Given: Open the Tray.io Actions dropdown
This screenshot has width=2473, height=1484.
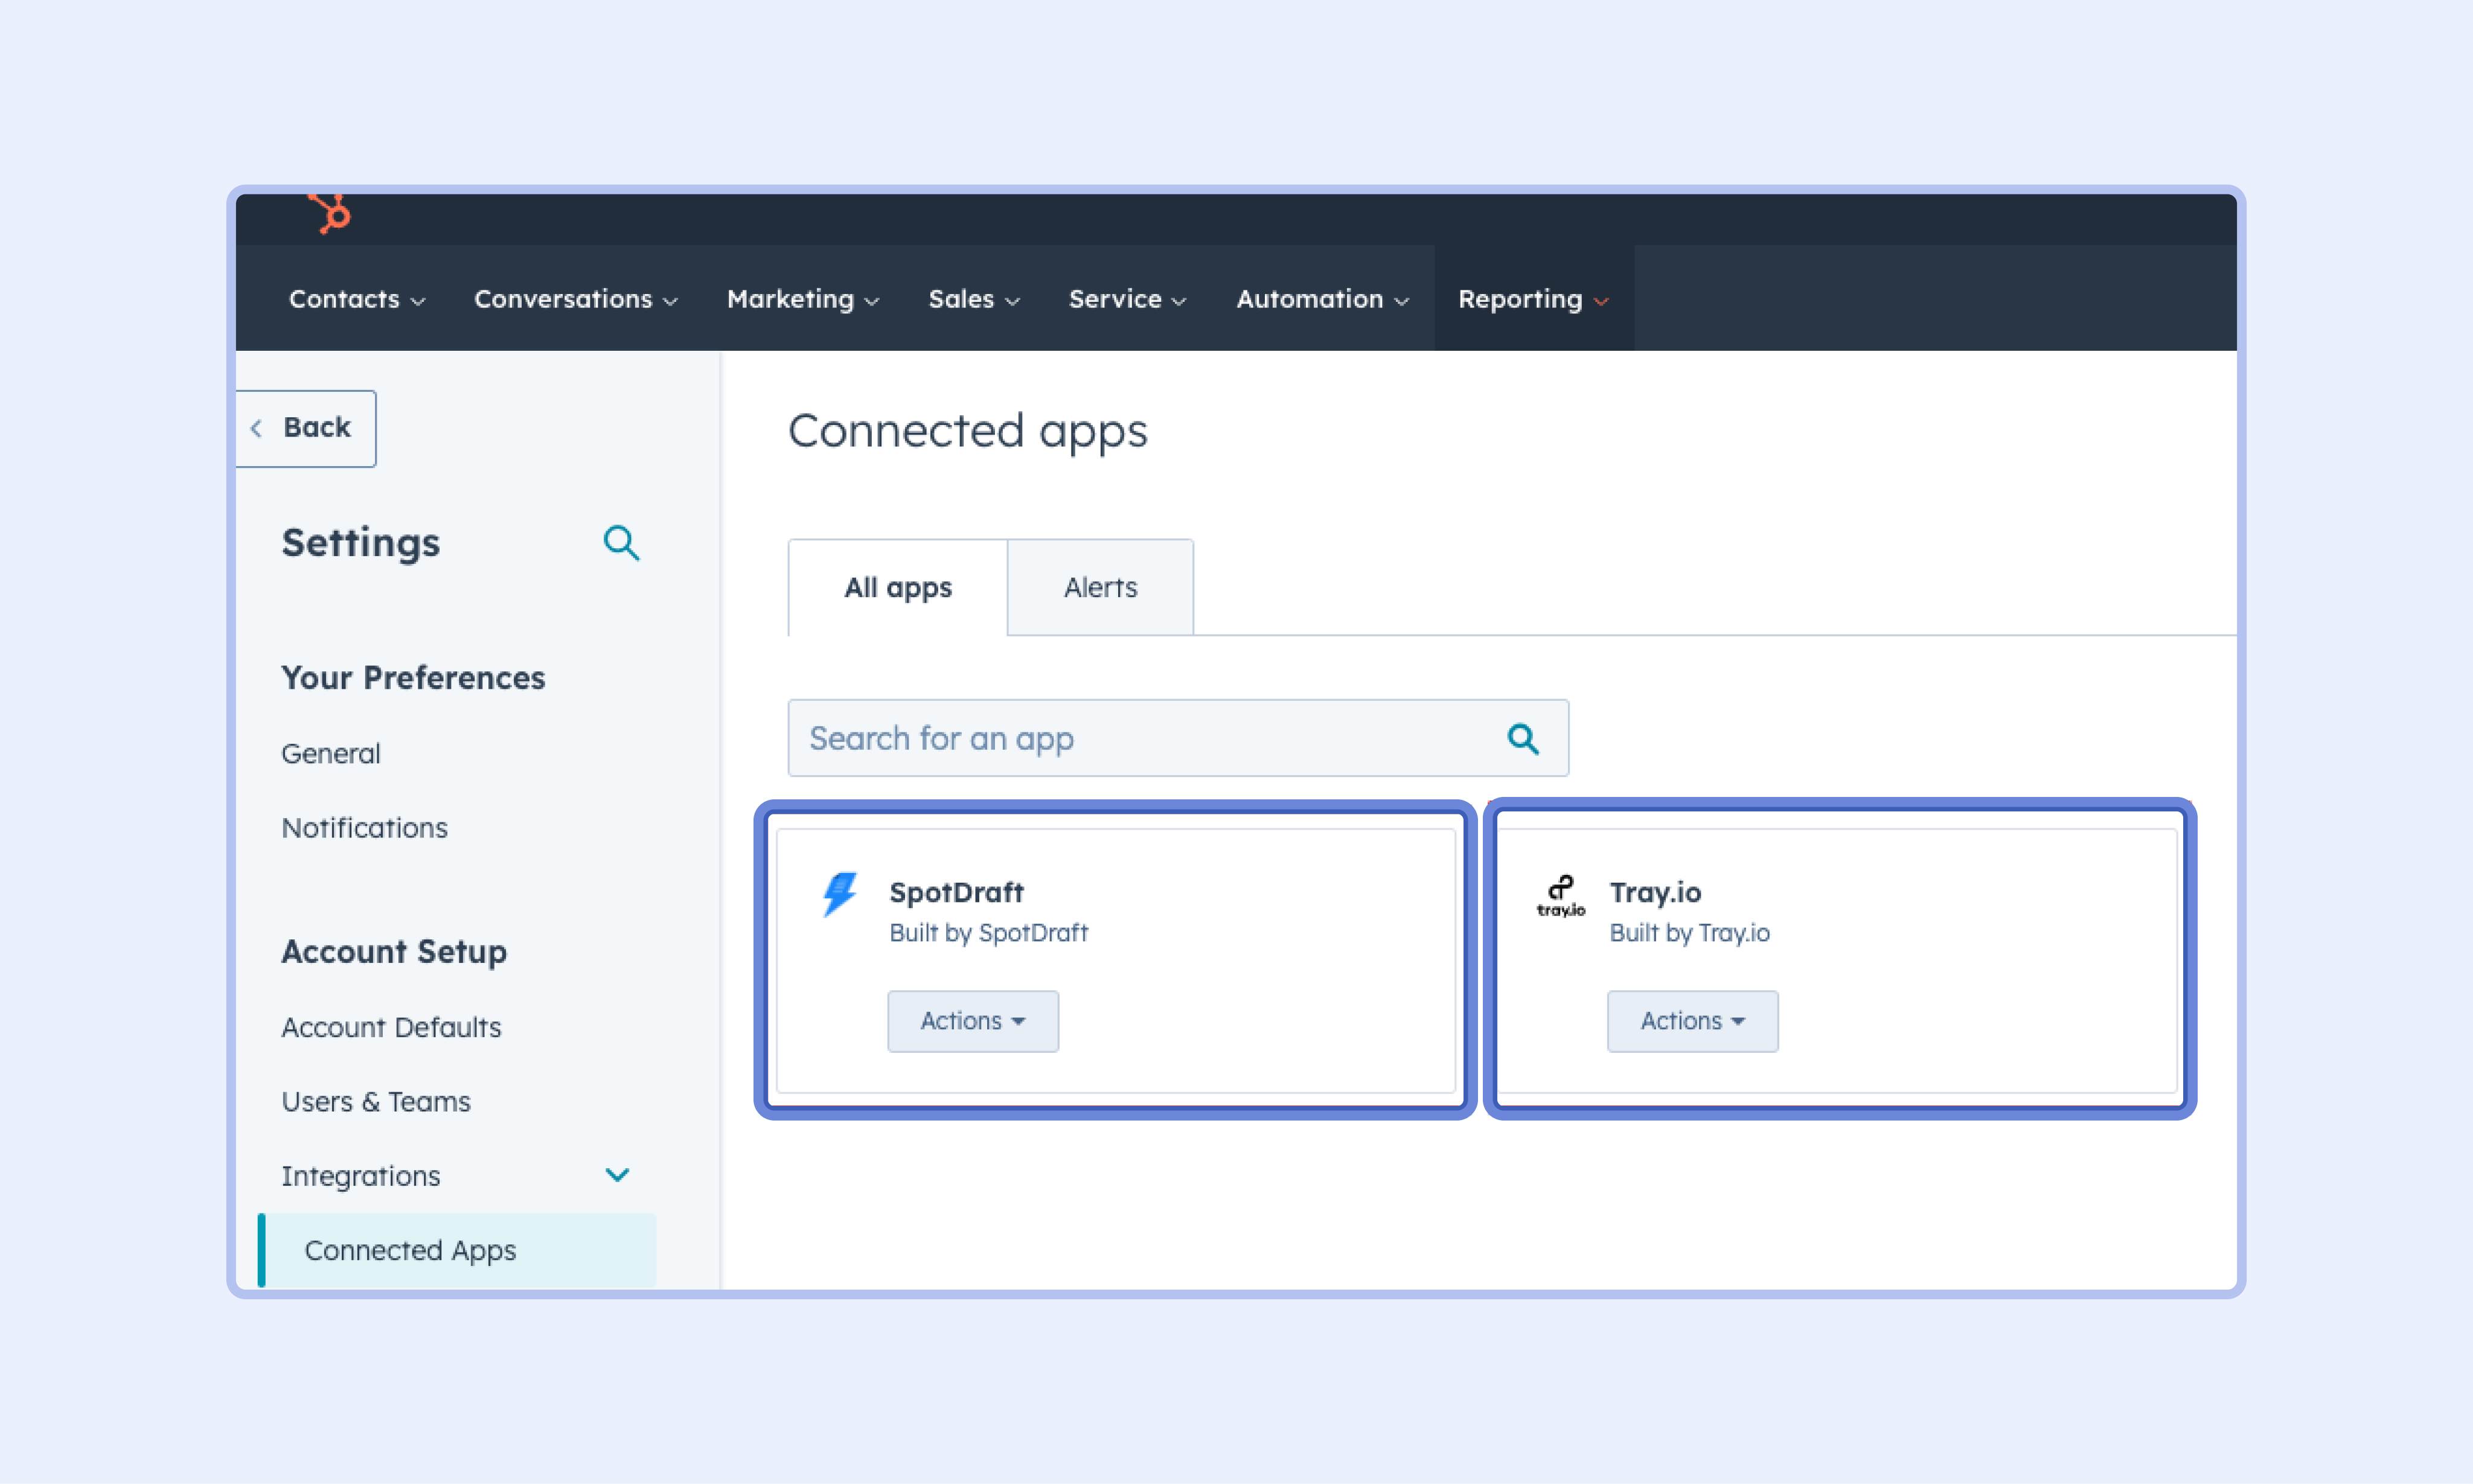Looking at the screenshot, I should click(1692, 1021).
